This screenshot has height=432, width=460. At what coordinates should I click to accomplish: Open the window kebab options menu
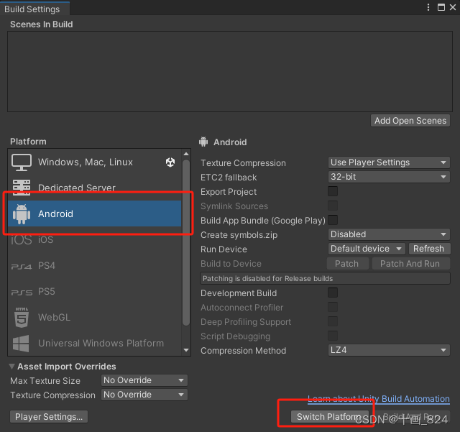(428, 7)
